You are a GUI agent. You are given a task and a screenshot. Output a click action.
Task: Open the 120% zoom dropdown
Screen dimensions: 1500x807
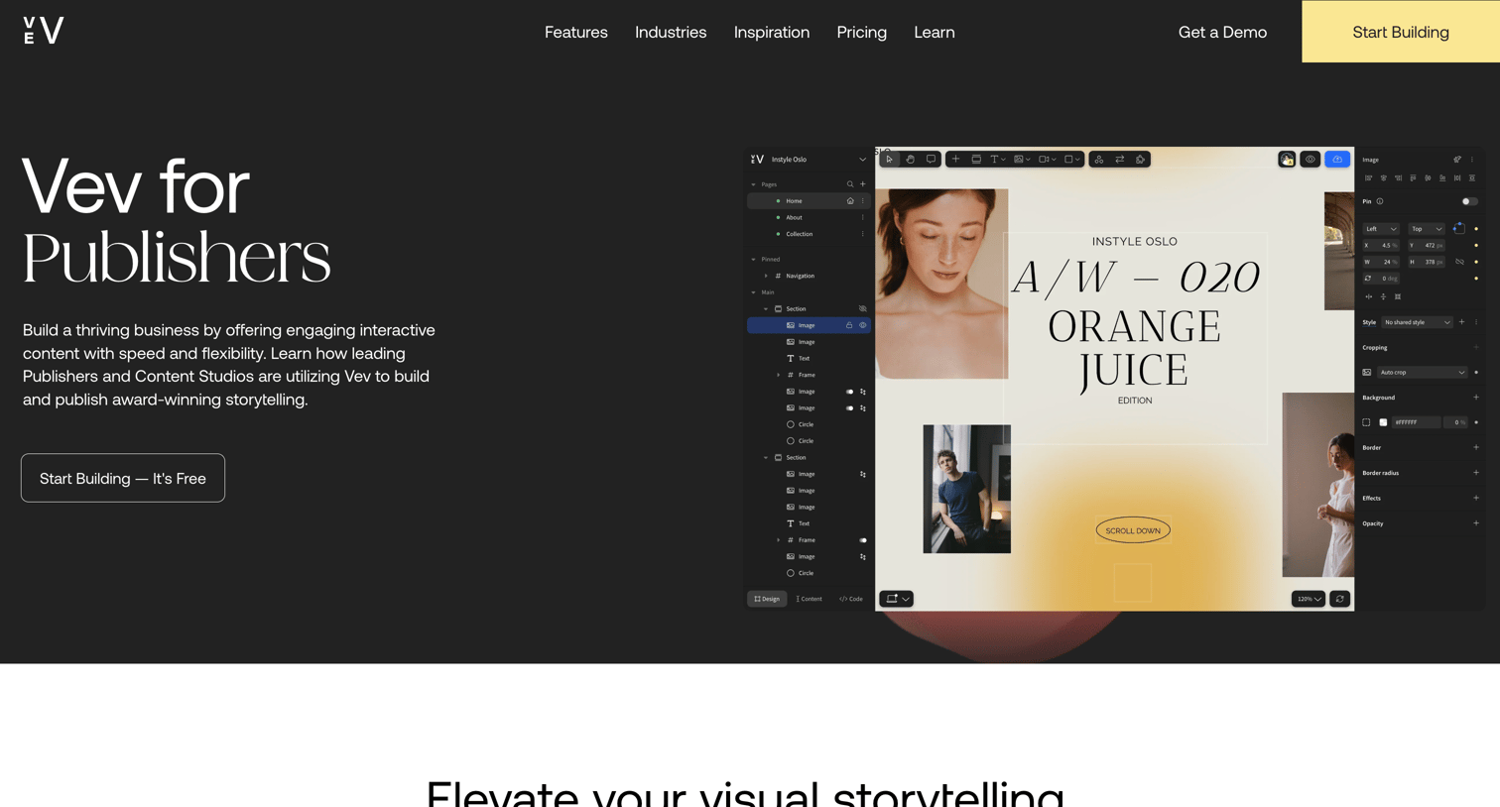[1309, 599]
